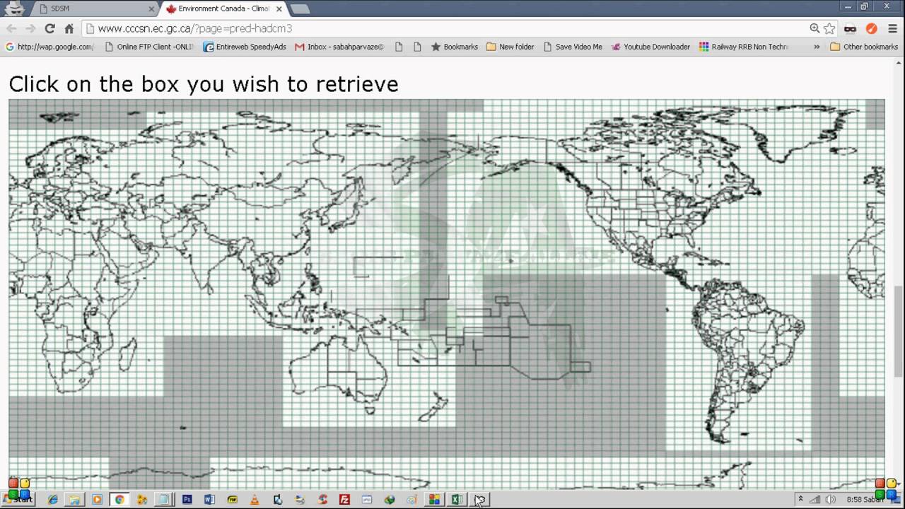The height and width of the screenshot is (509, 905).
Task: Click the orange extension icon in toolbar
Action: pos(872,29)
